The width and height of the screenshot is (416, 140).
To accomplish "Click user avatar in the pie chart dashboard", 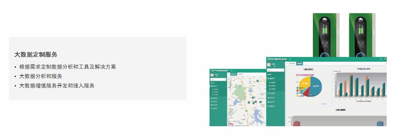I will (269, 65).
